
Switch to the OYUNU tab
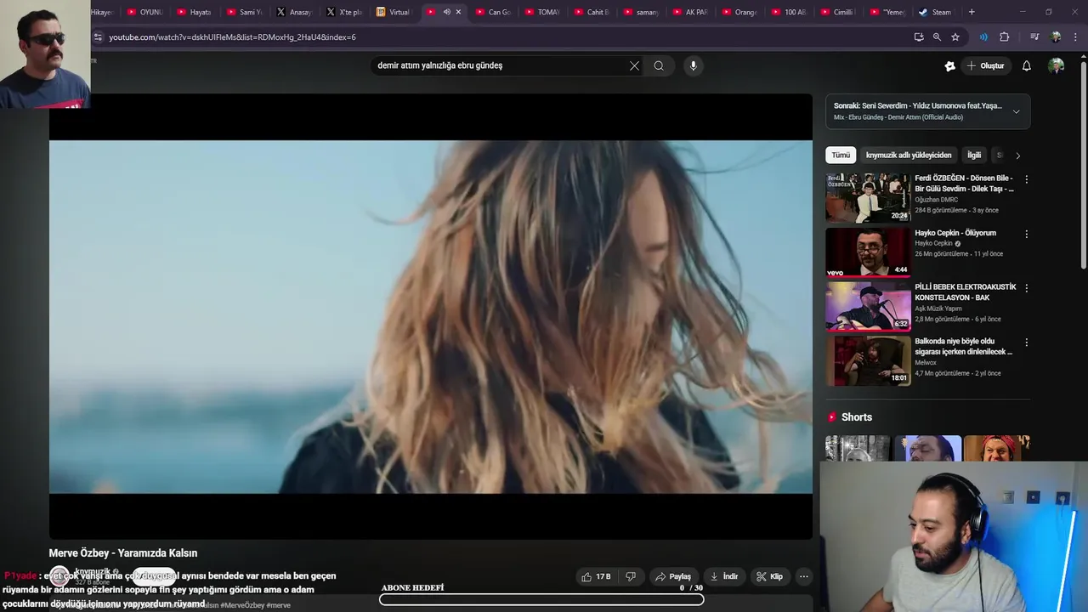click(x=145, y=12)
